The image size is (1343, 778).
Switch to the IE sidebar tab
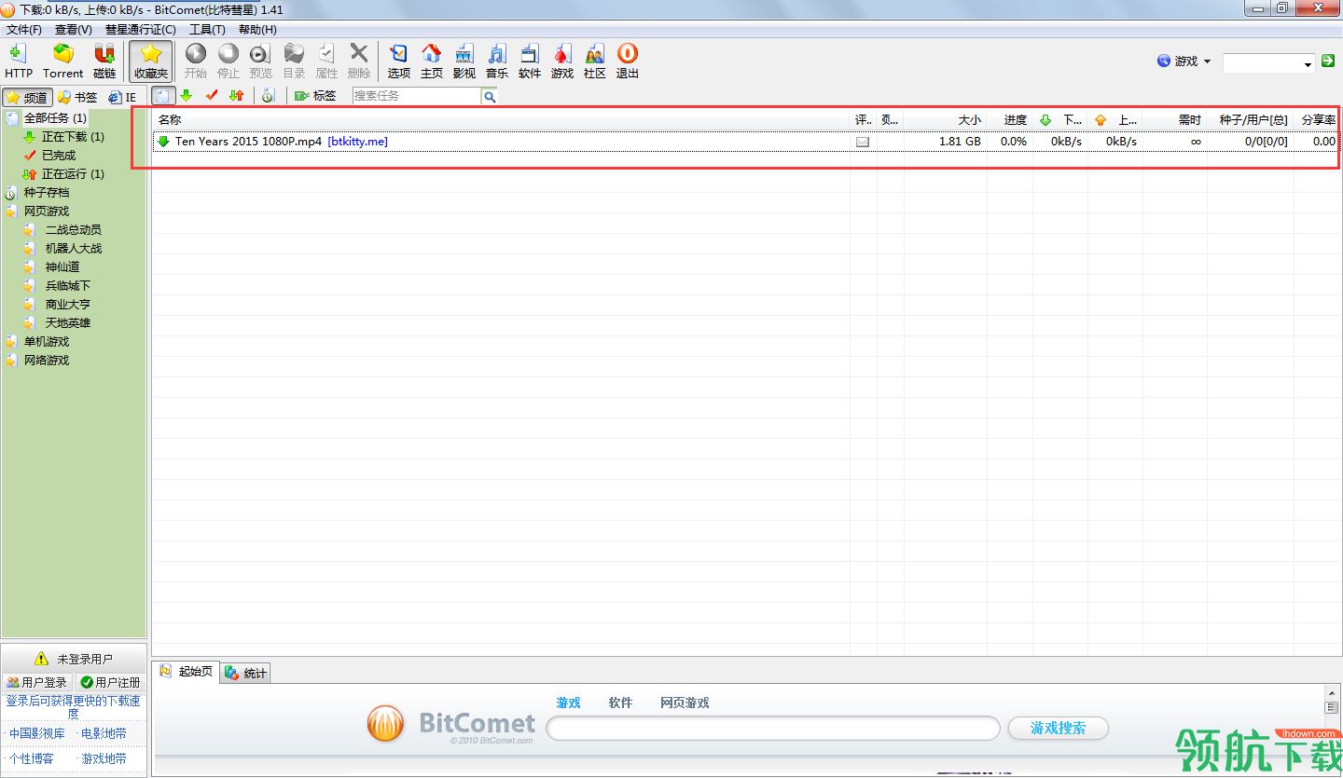coord(122,97)
